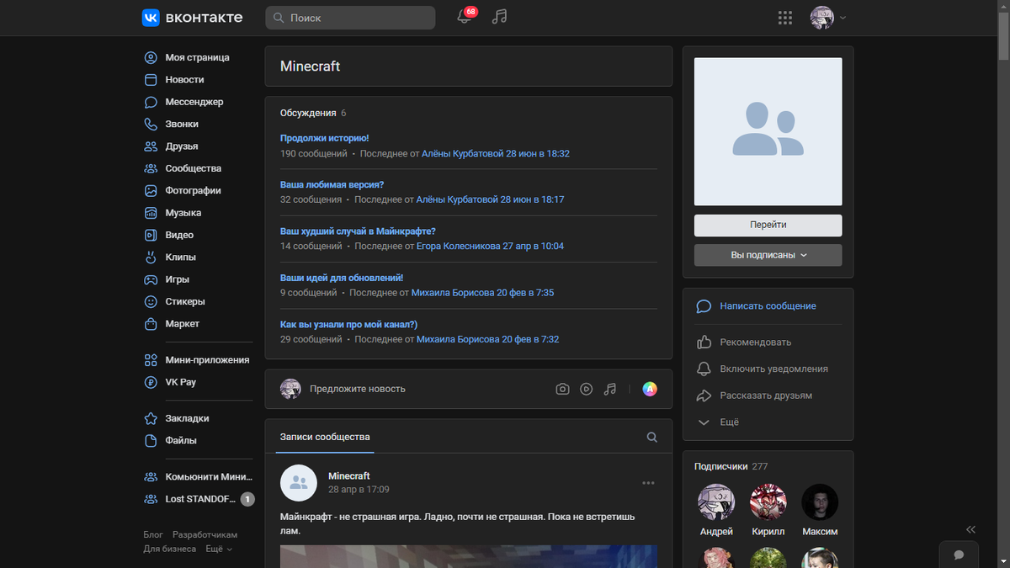Click the search field Поиск
The height and width of the screenshot is (568, 1010).
coord(350,18)
